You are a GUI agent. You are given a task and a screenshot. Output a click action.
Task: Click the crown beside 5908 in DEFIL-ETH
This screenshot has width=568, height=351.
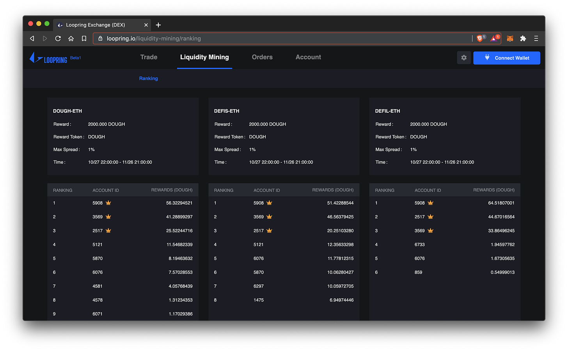point(430,203)
